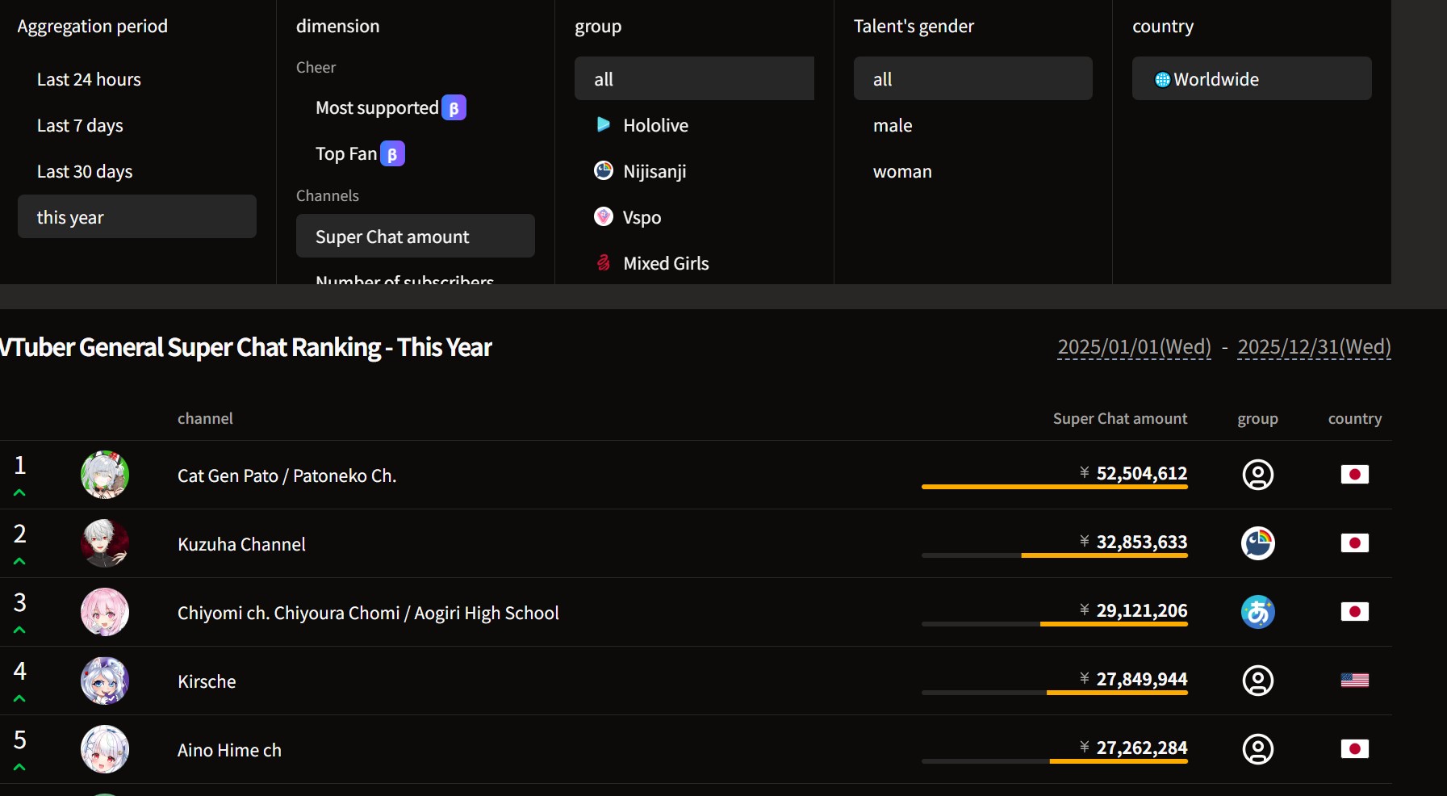Open the Worldwide country selector
The width and height of the screenshot is (1447, 796).
[1251, 78]
